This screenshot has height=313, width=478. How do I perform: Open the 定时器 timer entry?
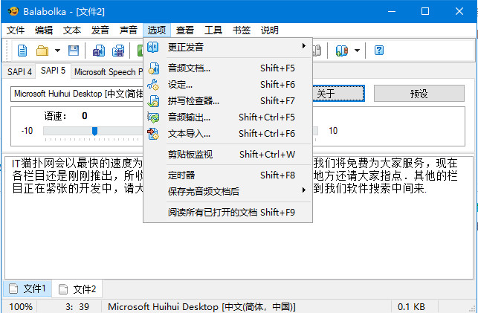pyautogui.click(x=227, y=175)
